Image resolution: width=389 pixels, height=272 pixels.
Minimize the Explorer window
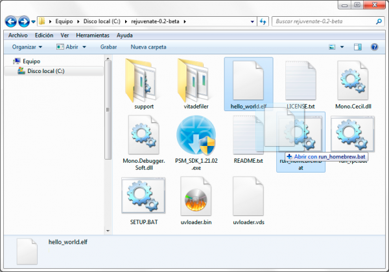(x=344, y=5)
